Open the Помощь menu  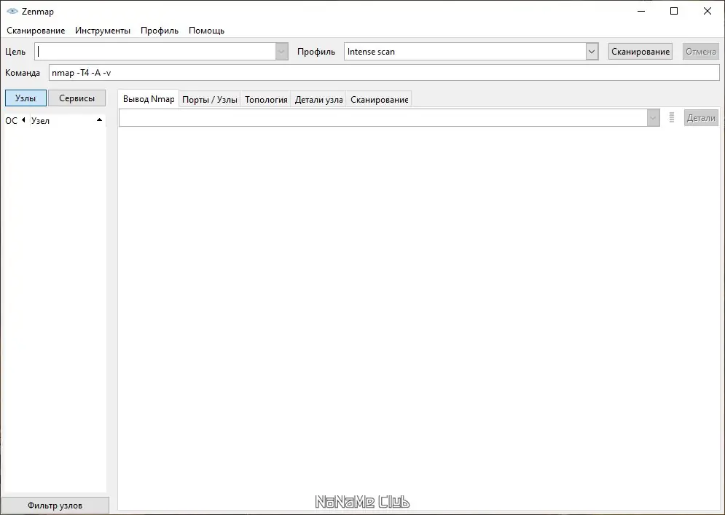207,31
